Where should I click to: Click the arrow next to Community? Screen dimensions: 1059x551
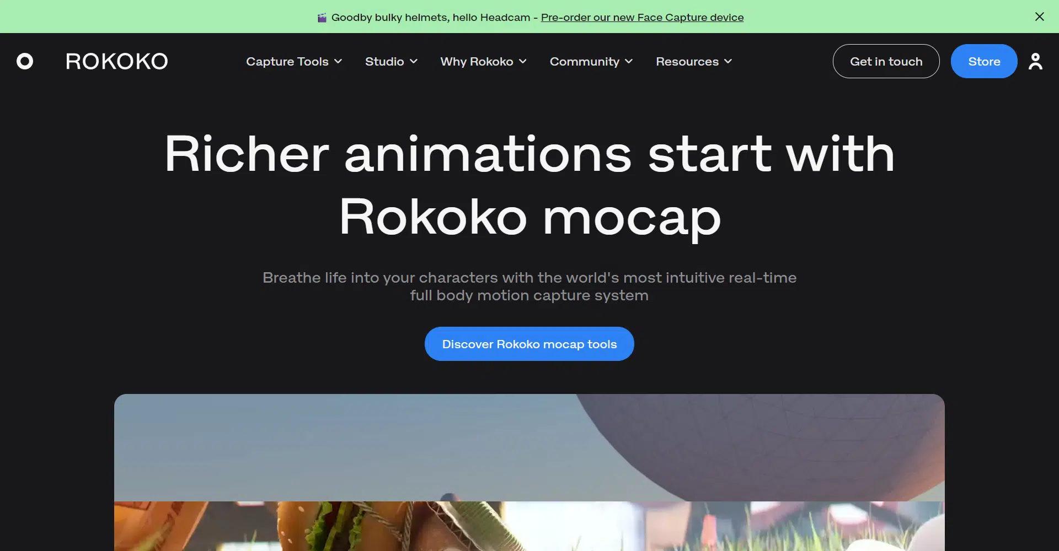[x=629, y=61]
